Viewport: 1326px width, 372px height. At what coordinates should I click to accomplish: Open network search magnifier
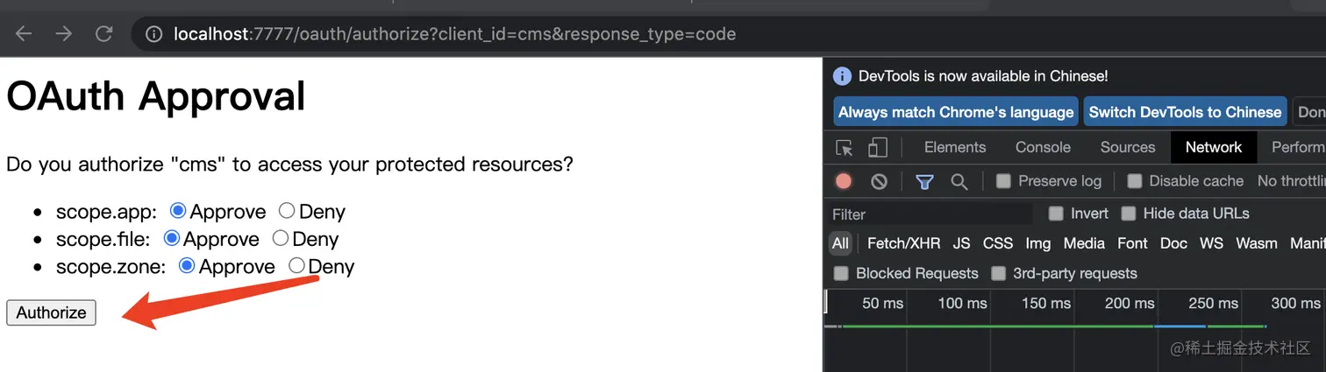click(959, 181)
